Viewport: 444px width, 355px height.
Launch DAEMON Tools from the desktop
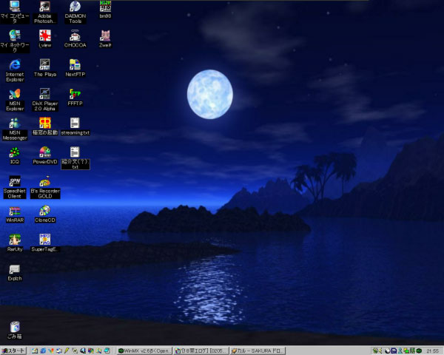tap(75, 7)
